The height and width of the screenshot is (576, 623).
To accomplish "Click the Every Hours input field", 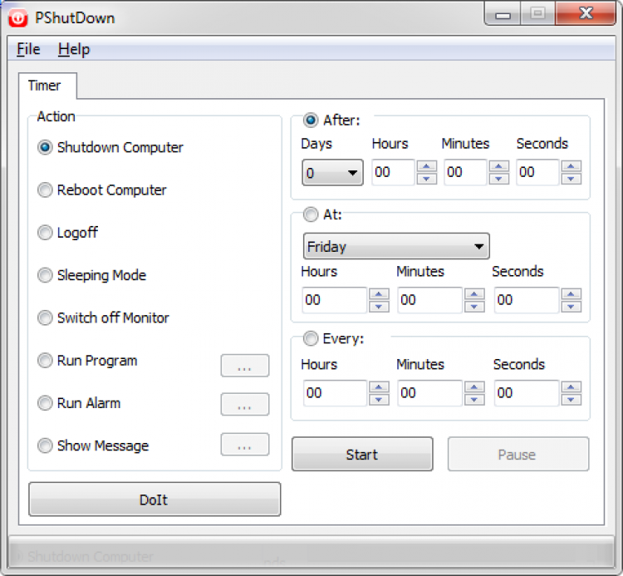I will pyautogui.click(x=335, y=393).
